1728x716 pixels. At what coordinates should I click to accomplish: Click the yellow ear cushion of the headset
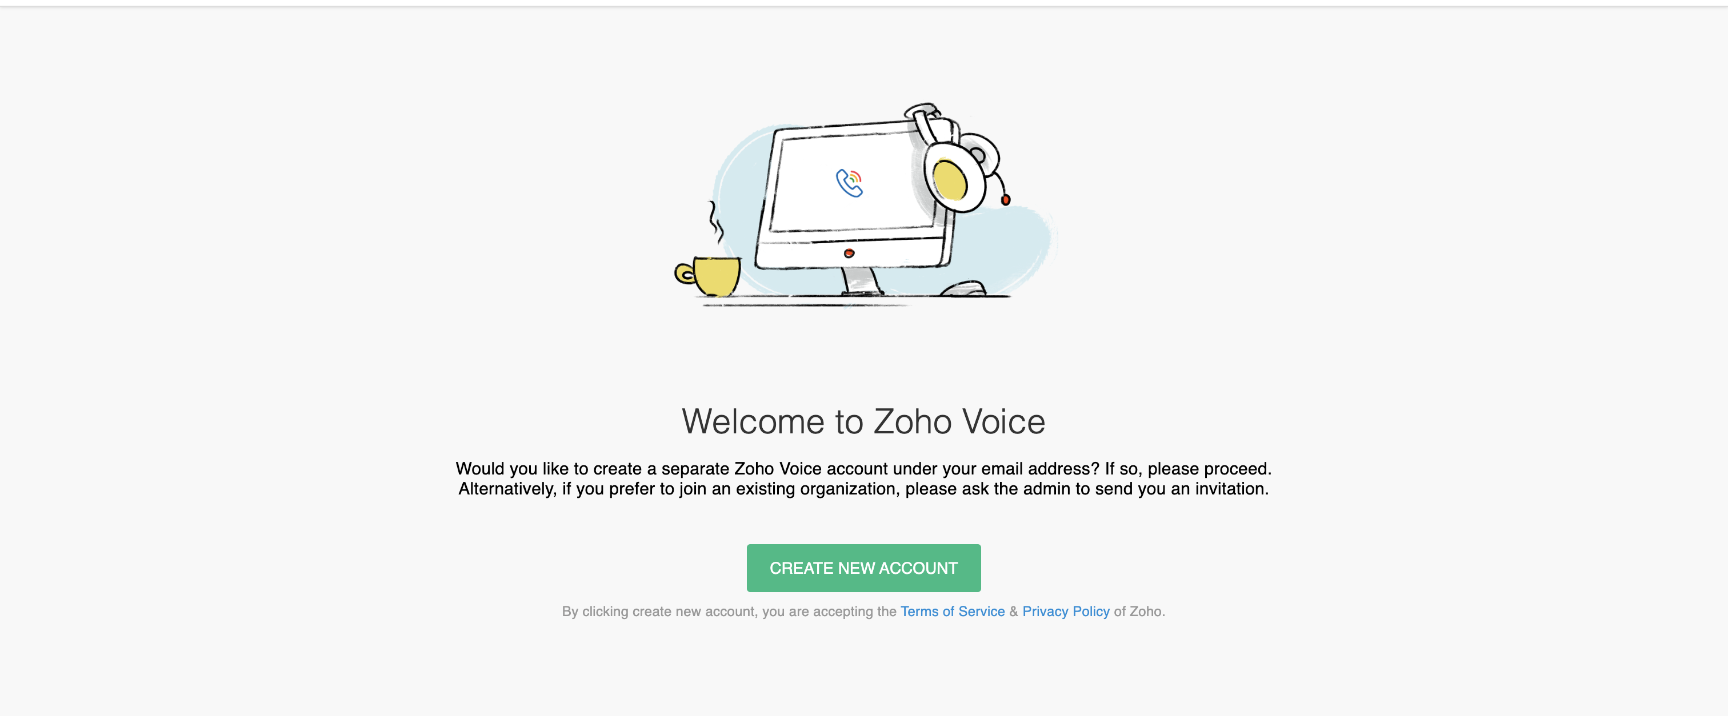pyautogui.click(x=949, y=180)
